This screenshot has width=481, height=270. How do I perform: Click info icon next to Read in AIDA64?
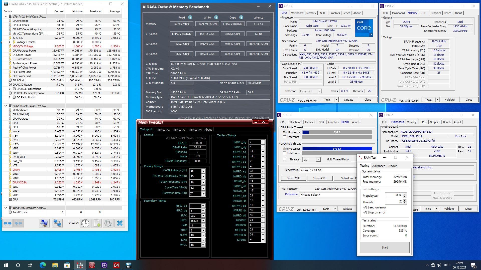(190, 17)
